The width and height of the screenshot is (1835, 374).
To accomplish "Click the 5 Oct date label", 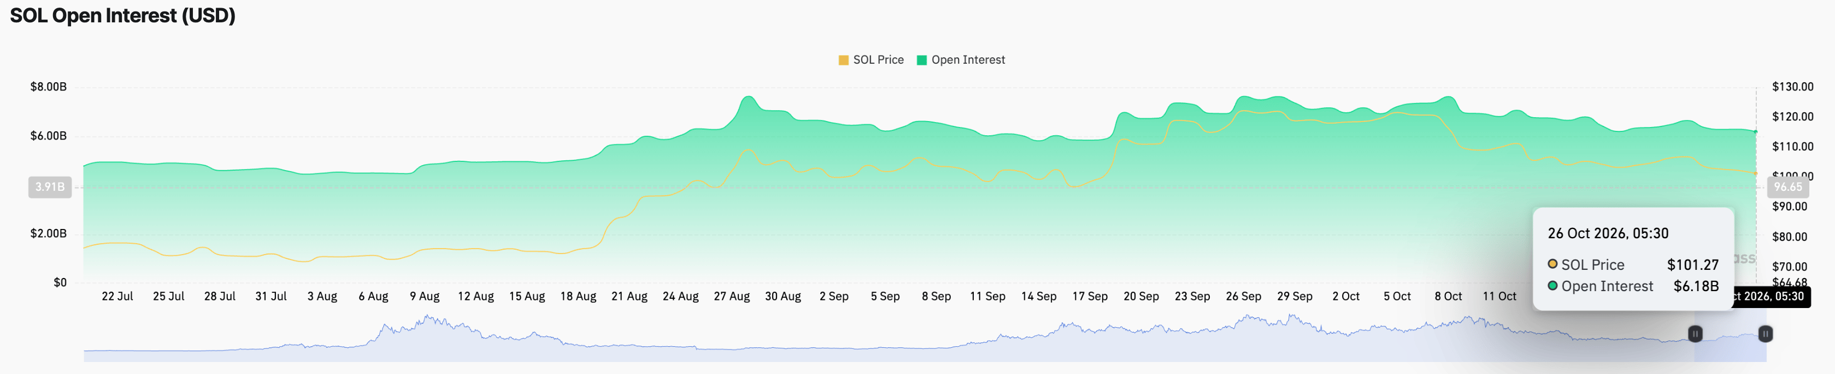I will pos(1397,297).
